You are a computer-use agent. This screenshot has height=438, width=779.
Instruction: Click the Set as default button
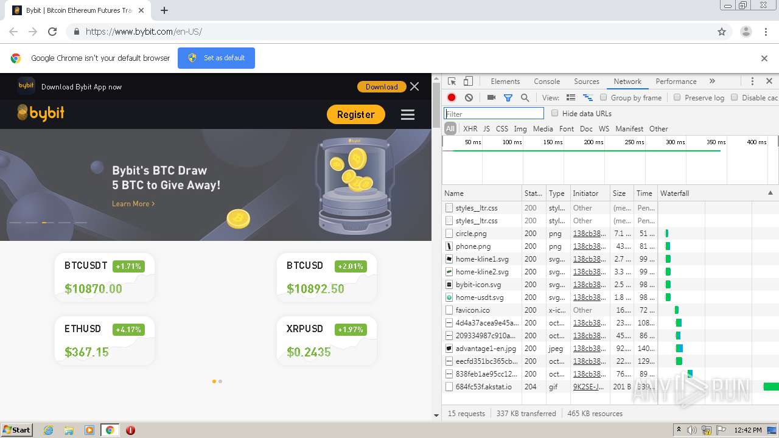pos(216,58)
